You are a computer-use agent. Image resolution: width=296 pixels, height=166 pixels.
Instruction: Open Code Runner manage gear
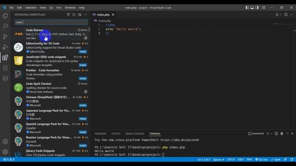86,38
